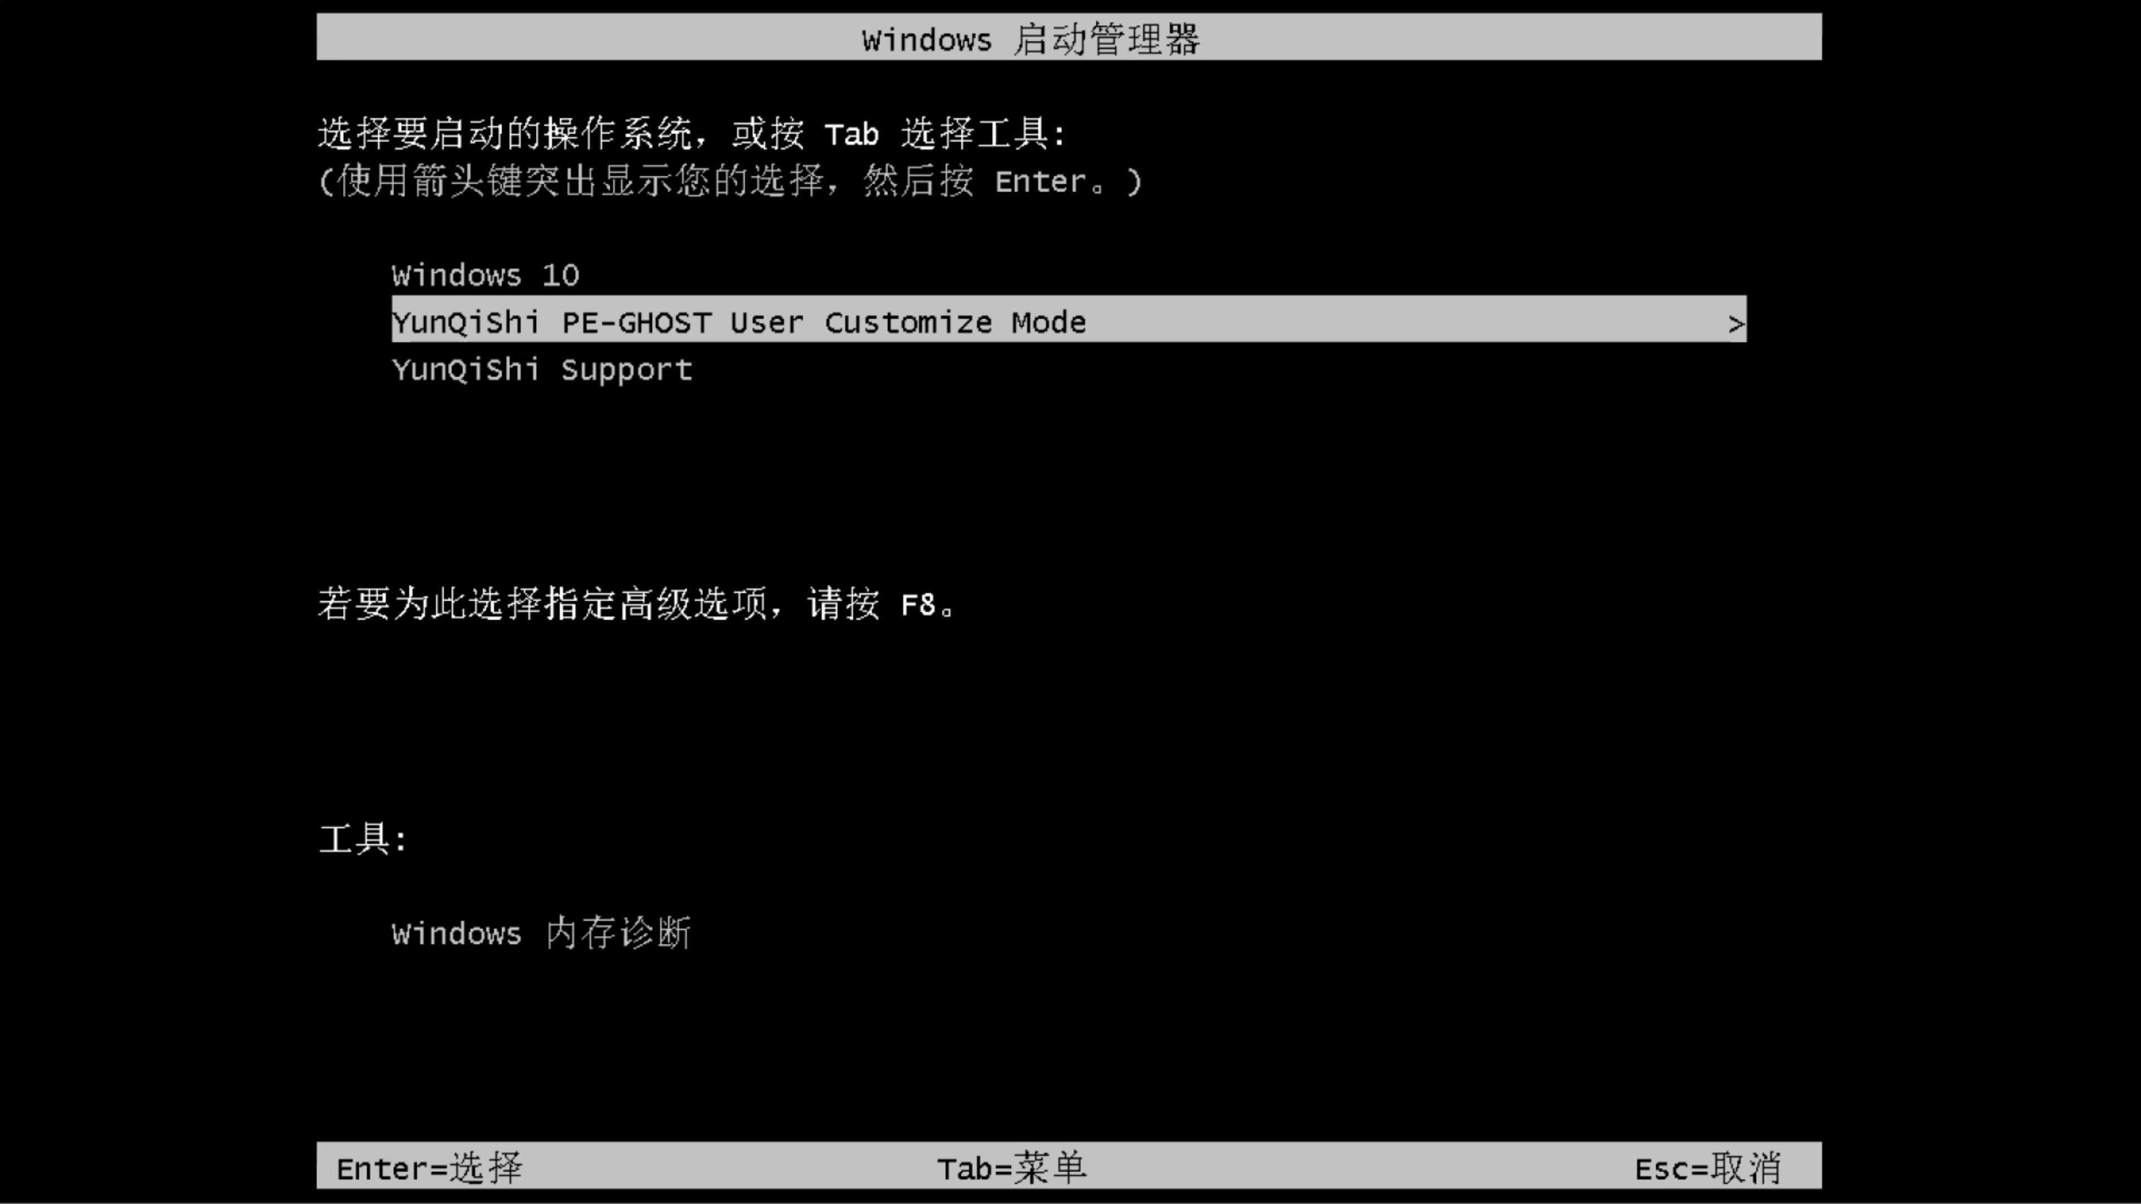Press Enter to confirm selection
Screen dimensions: 2141x1204
click(x=427, y=1167)
